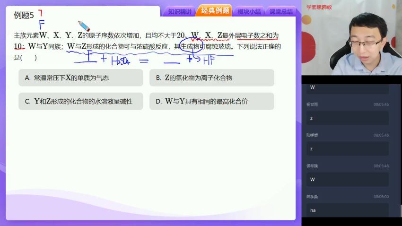Click the 例题5 heading

(24, 16)
